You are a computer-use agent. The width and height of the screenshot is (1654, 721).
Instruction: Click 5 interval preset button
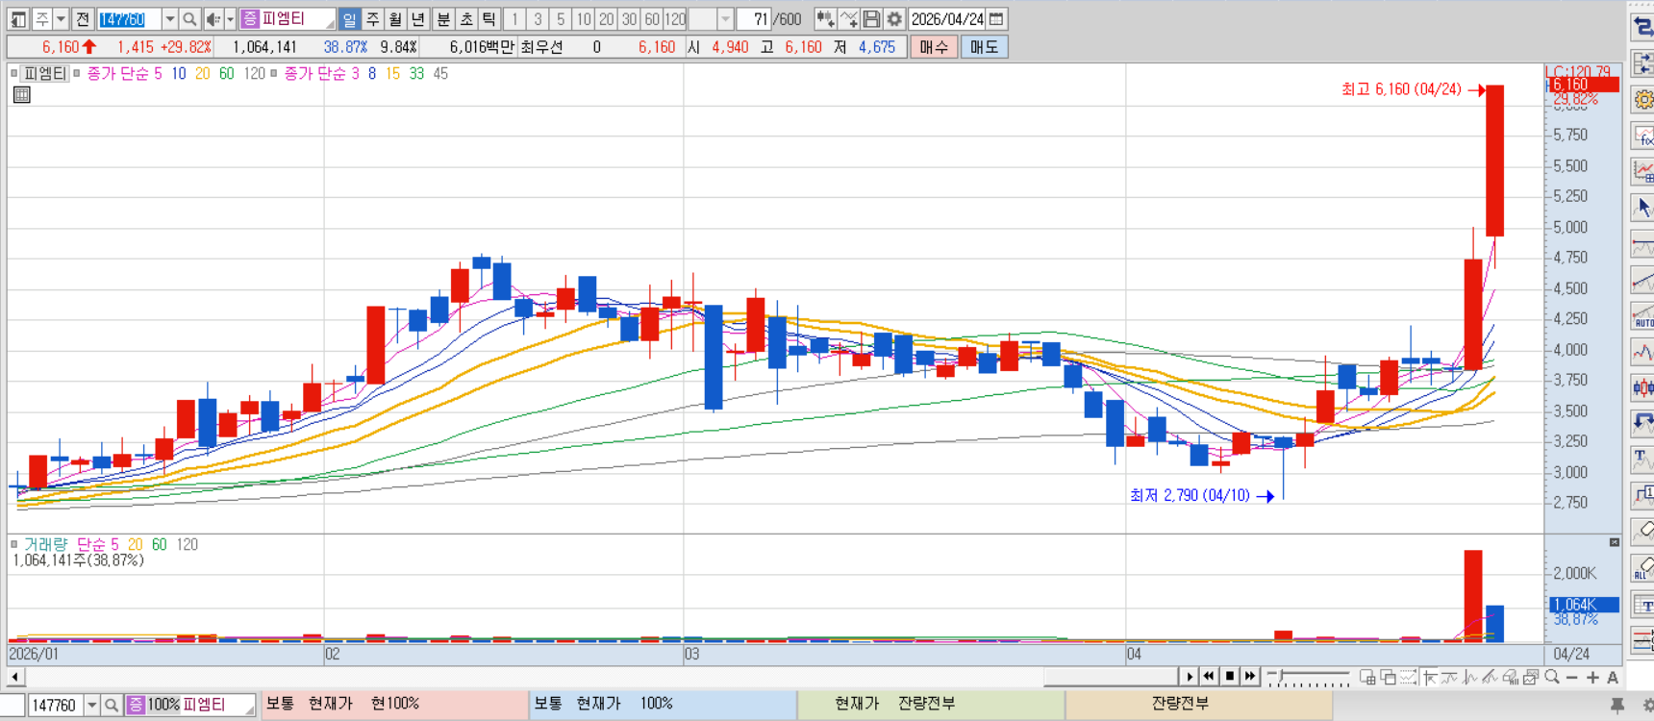pyautogui.click(x=561, y=19)
